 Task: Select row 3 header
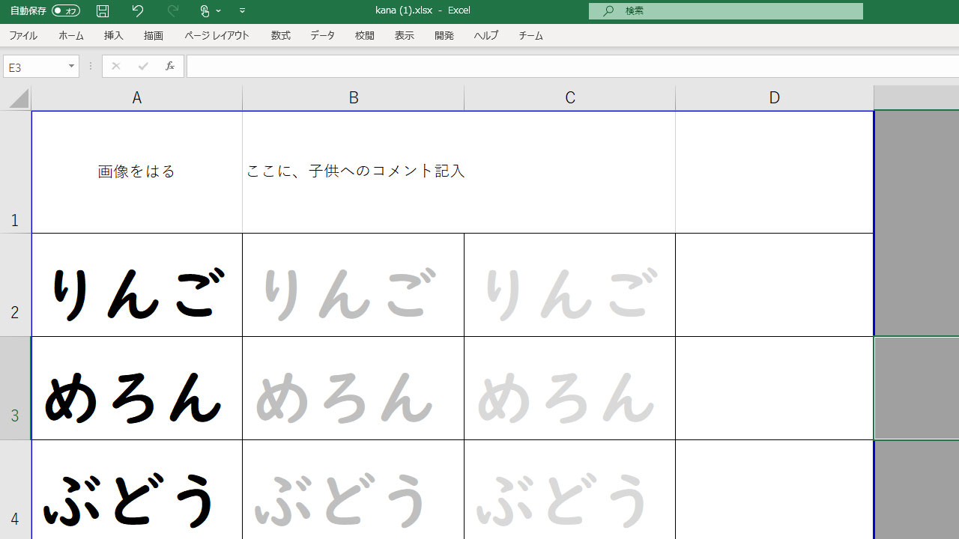pos(15,388)
